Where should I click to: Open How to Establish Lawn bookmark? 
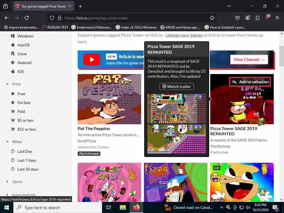tap(225, 27)
